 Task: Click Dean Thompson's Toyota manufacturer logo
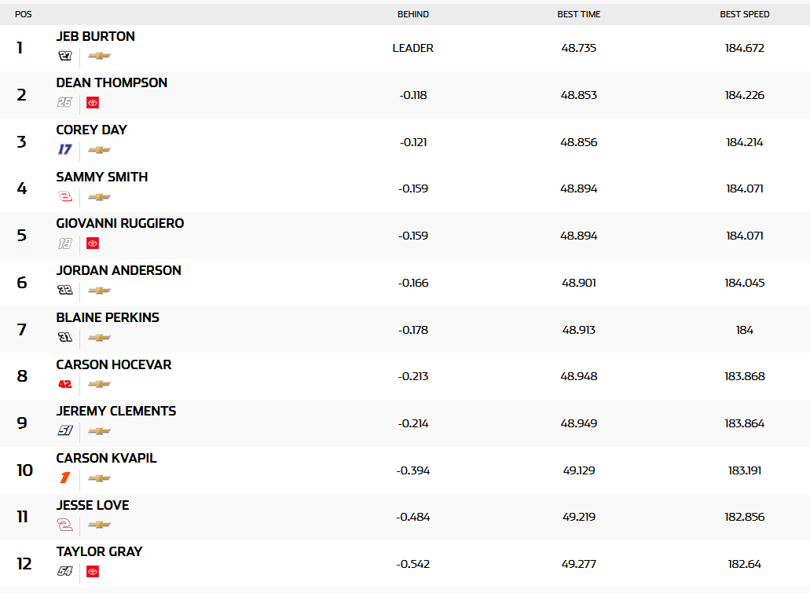[x=93, y=103]
